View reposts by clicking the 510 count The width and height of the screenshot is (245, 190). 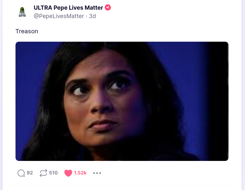point(53,173)
